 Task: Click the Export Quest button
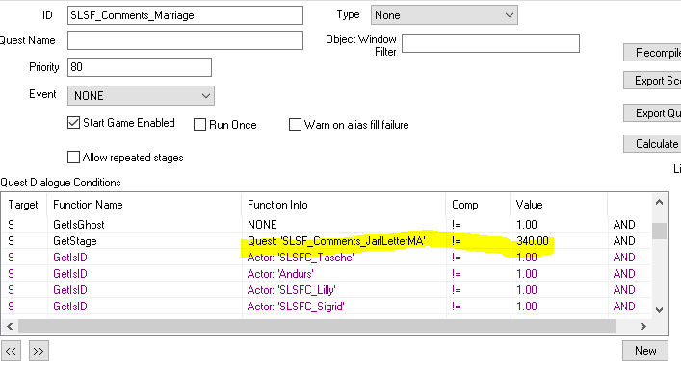click(652, 113)
